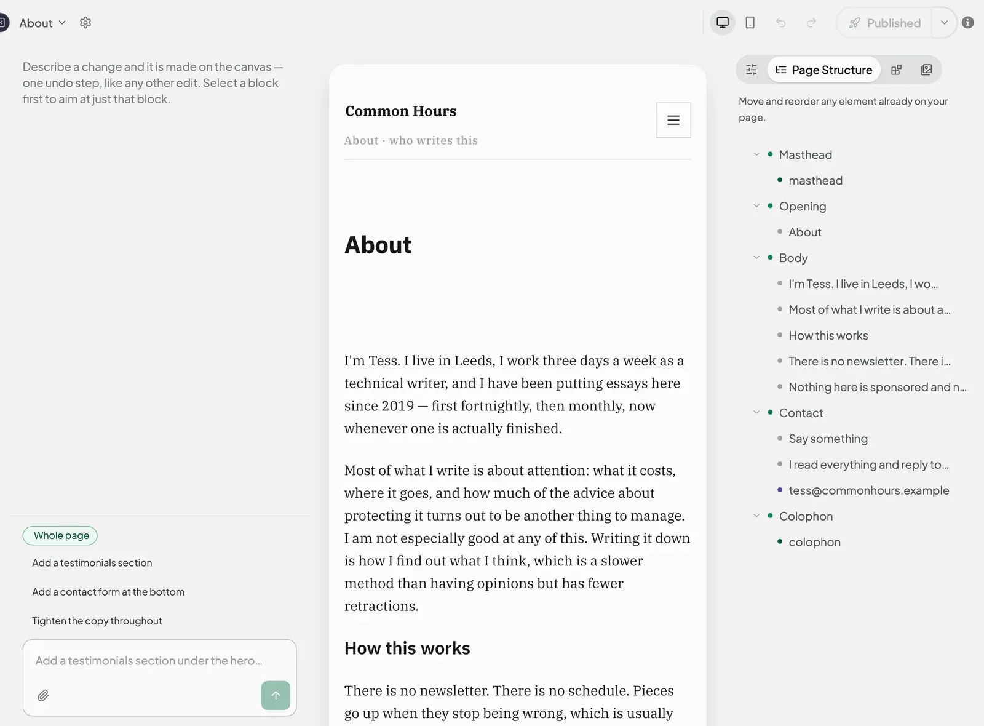The height and width of the screenshot is (726, 984).
Task: Open page settings gear icon
Action: [x=85, y=23]
